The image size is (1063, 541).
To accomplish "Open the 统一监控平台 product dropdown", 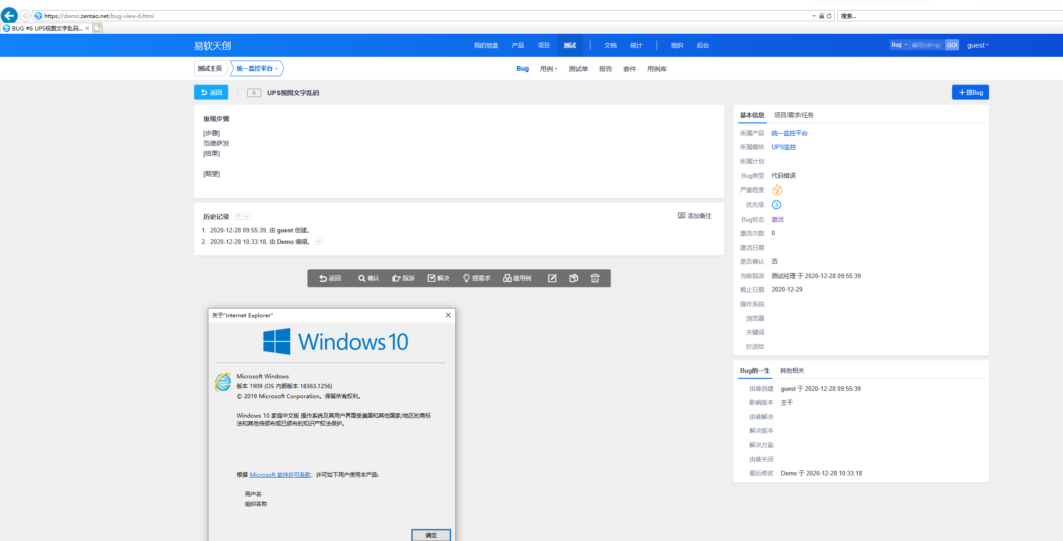I will pyautogui.click(x=257, y=68).
